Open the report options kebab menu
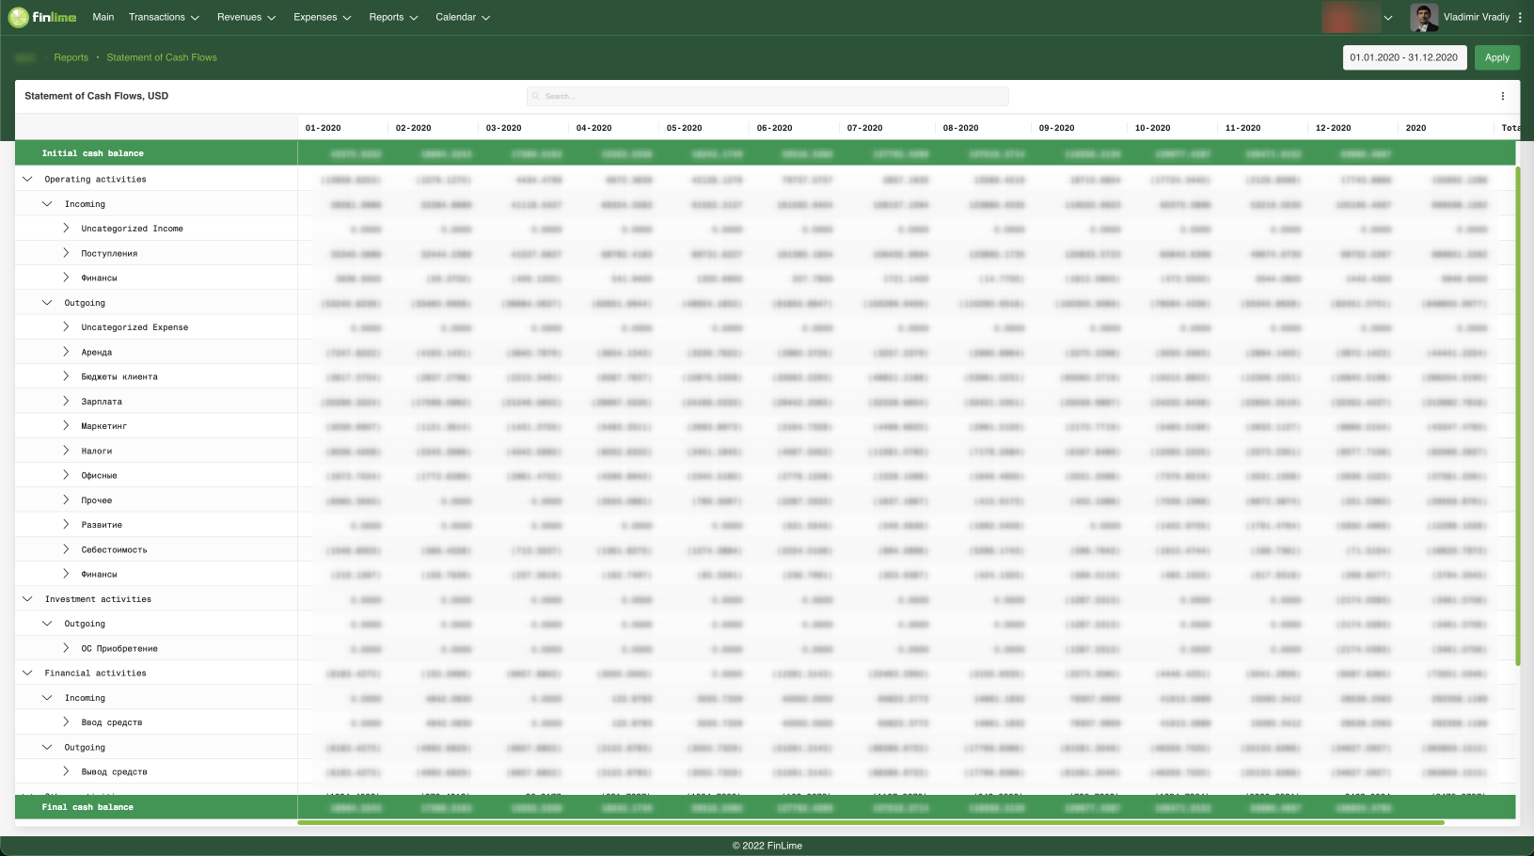This screenshot has height=856, width=1534. coord(1503,96)
